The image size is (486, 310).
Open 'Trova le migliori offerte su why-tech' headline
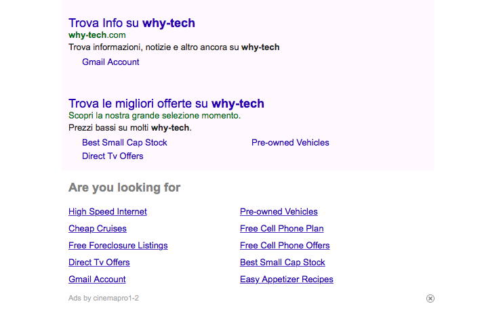(x=166, y=104)
